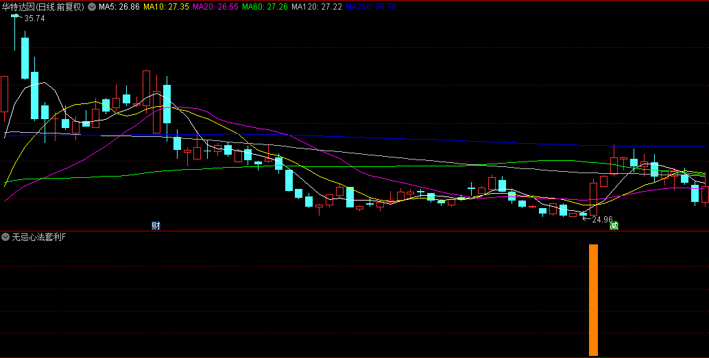
Task: Click the MA5: 26.86 label
Action: tap(119, 7)
